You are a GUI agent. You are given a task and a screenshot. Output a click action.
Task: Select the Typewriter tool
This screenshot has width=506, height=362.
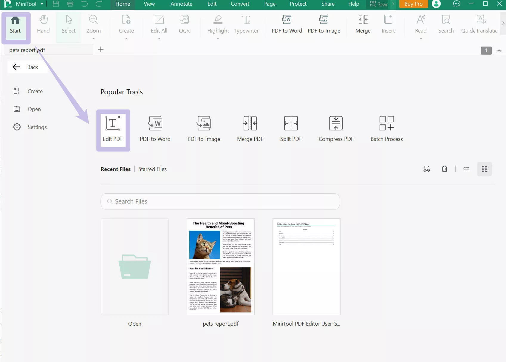[246, 24]
